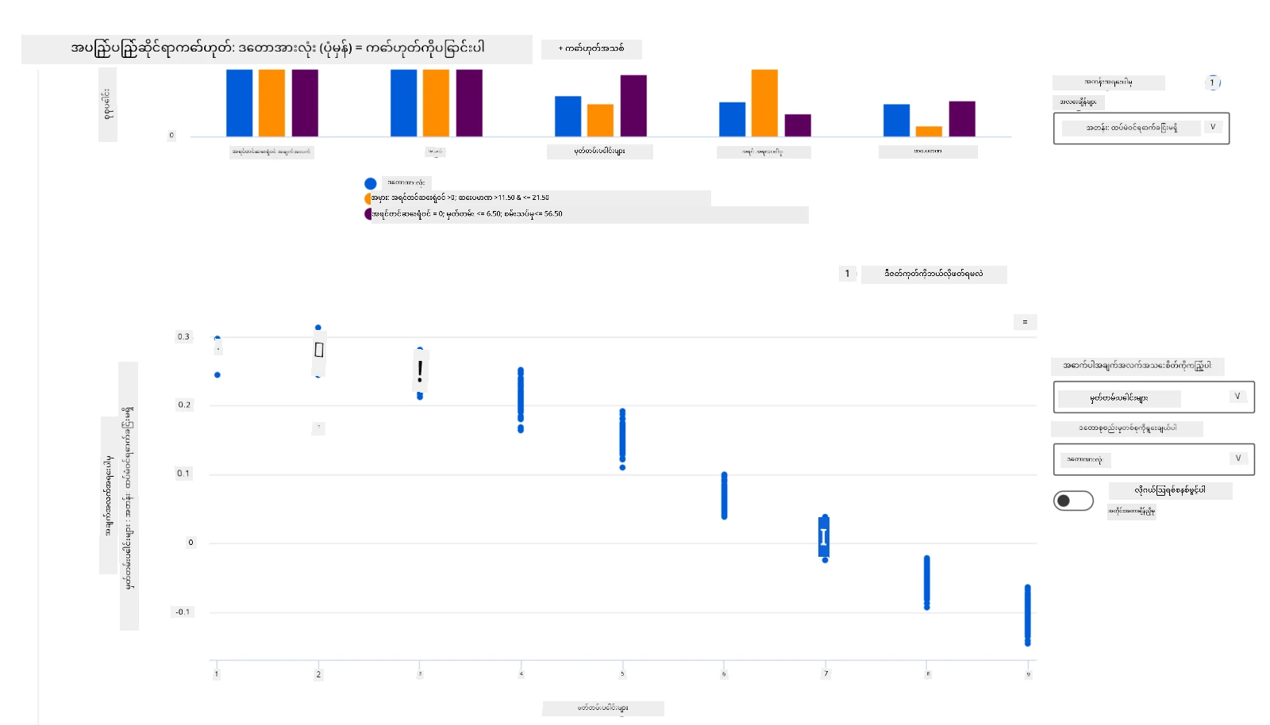Click the scatter point cluster above x value 5
1270x725 pixels.
(x=622, y=439)
